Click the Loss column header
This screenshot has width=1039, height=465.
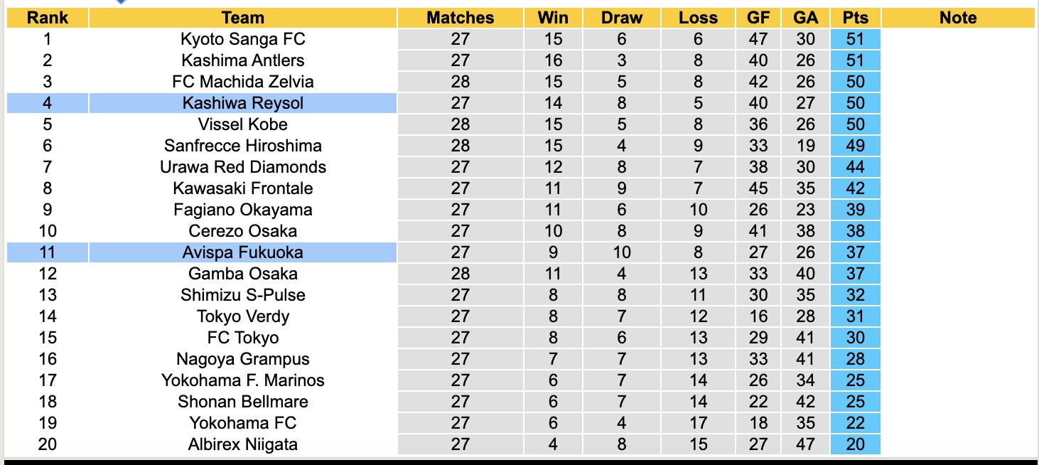coord(698,18)
